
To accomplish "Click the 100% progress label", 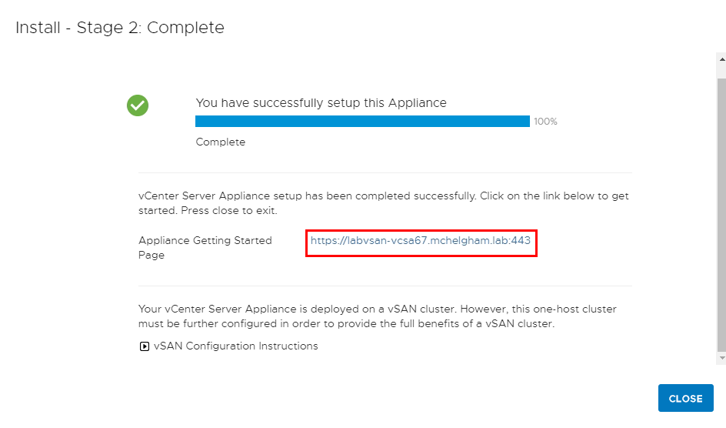I will pos(545,122).
